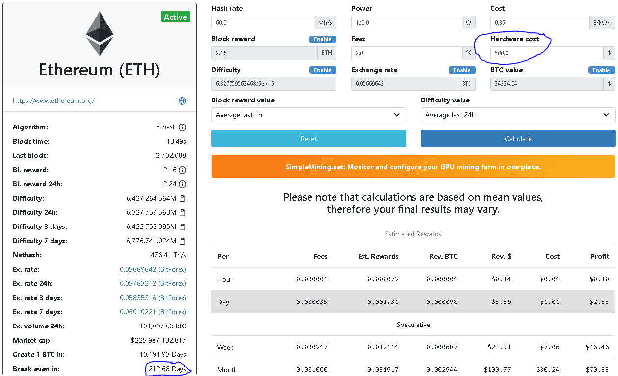Toggle Enable for Exchange rate field
The width and height of the screenshot is (618, 376).
[462, 70]
